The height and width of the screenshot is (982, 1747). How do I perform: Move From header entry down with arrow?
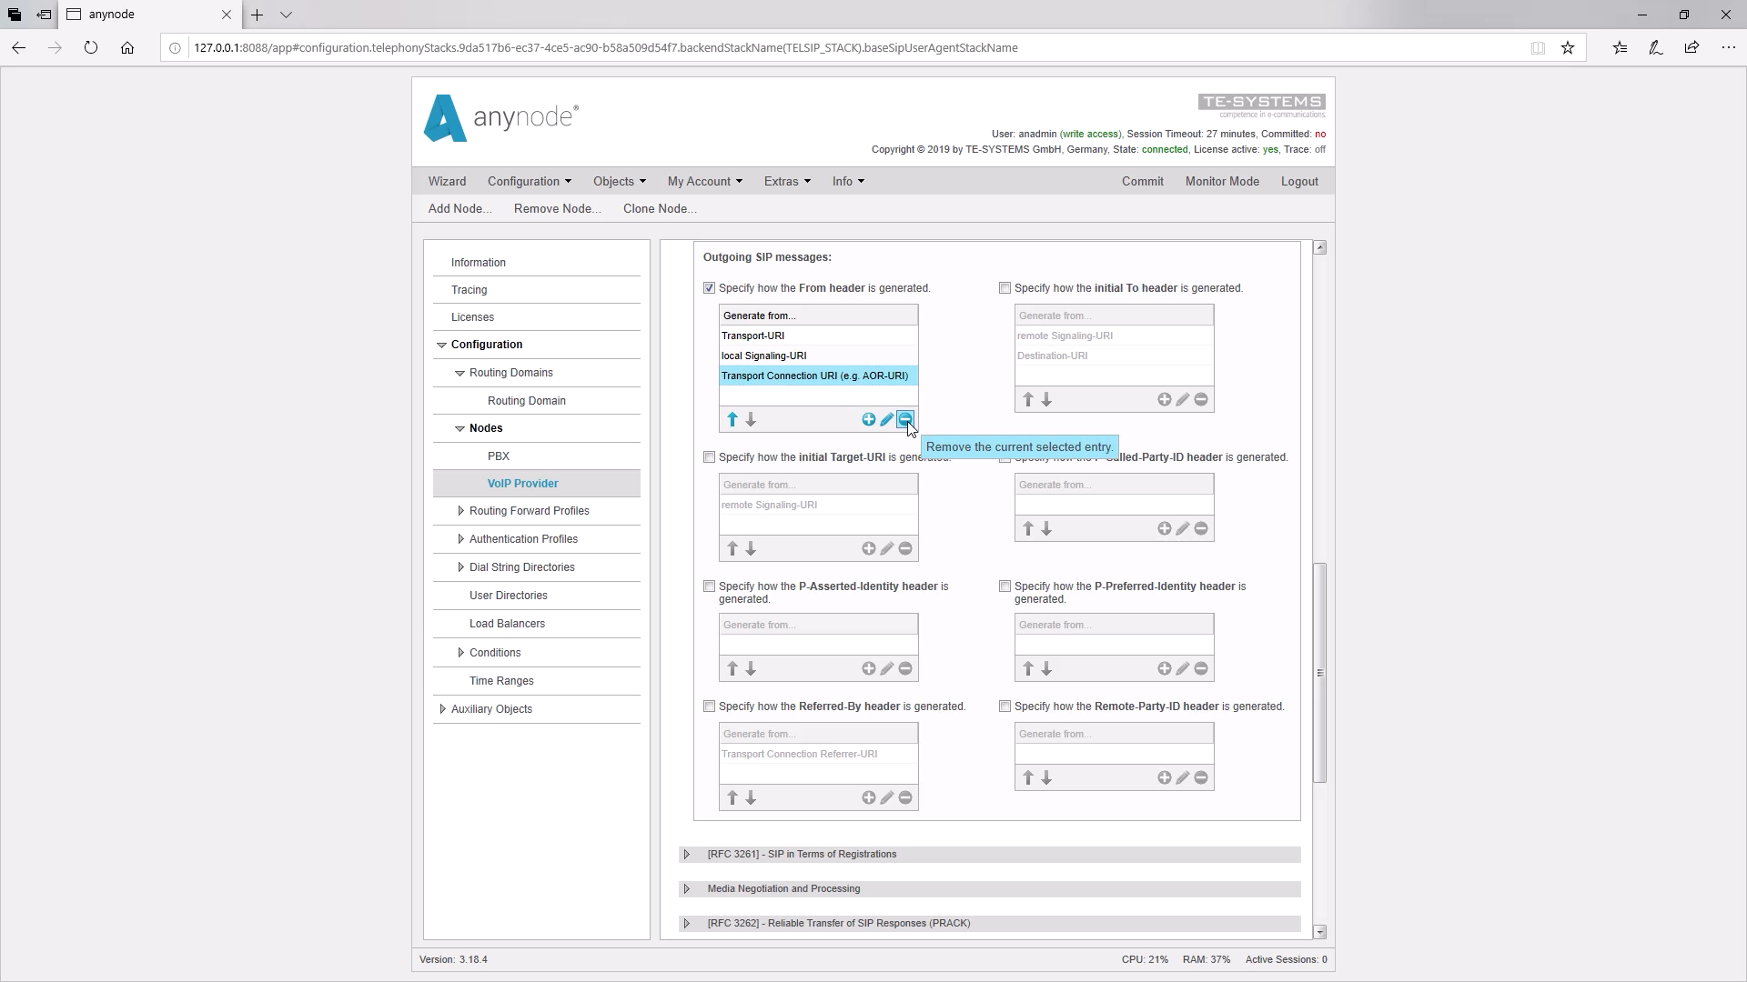(751, 419)
